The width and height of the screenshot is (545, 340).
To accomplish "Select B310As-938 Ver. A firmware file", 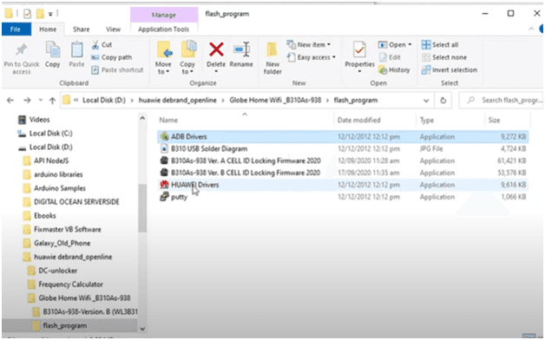I will (x=343, y=160).
